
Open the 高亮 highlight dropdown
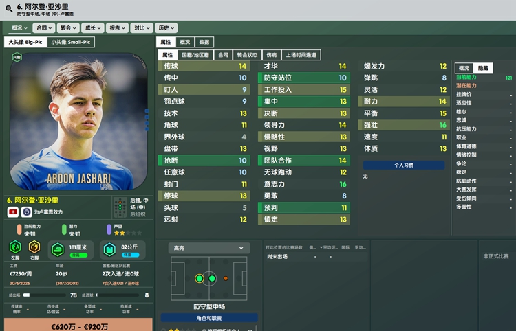click(209, 248)
